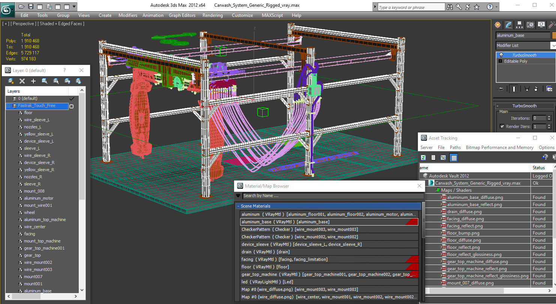Viewport: 556px width, 304px height.
Task: Open the Create command panel tab
Action: coord(497,25)
